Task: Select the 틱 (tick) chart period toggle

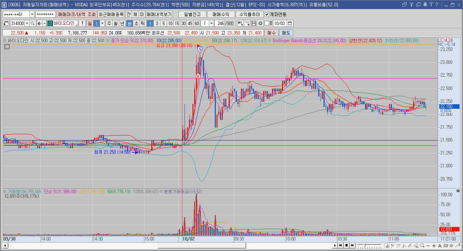Action: point(143,23)
